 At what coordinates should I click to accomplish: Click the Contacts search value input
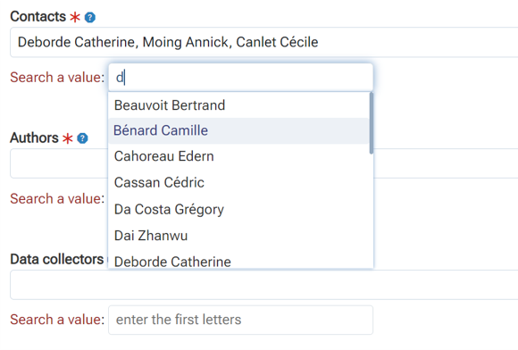(x=241, y=78)
